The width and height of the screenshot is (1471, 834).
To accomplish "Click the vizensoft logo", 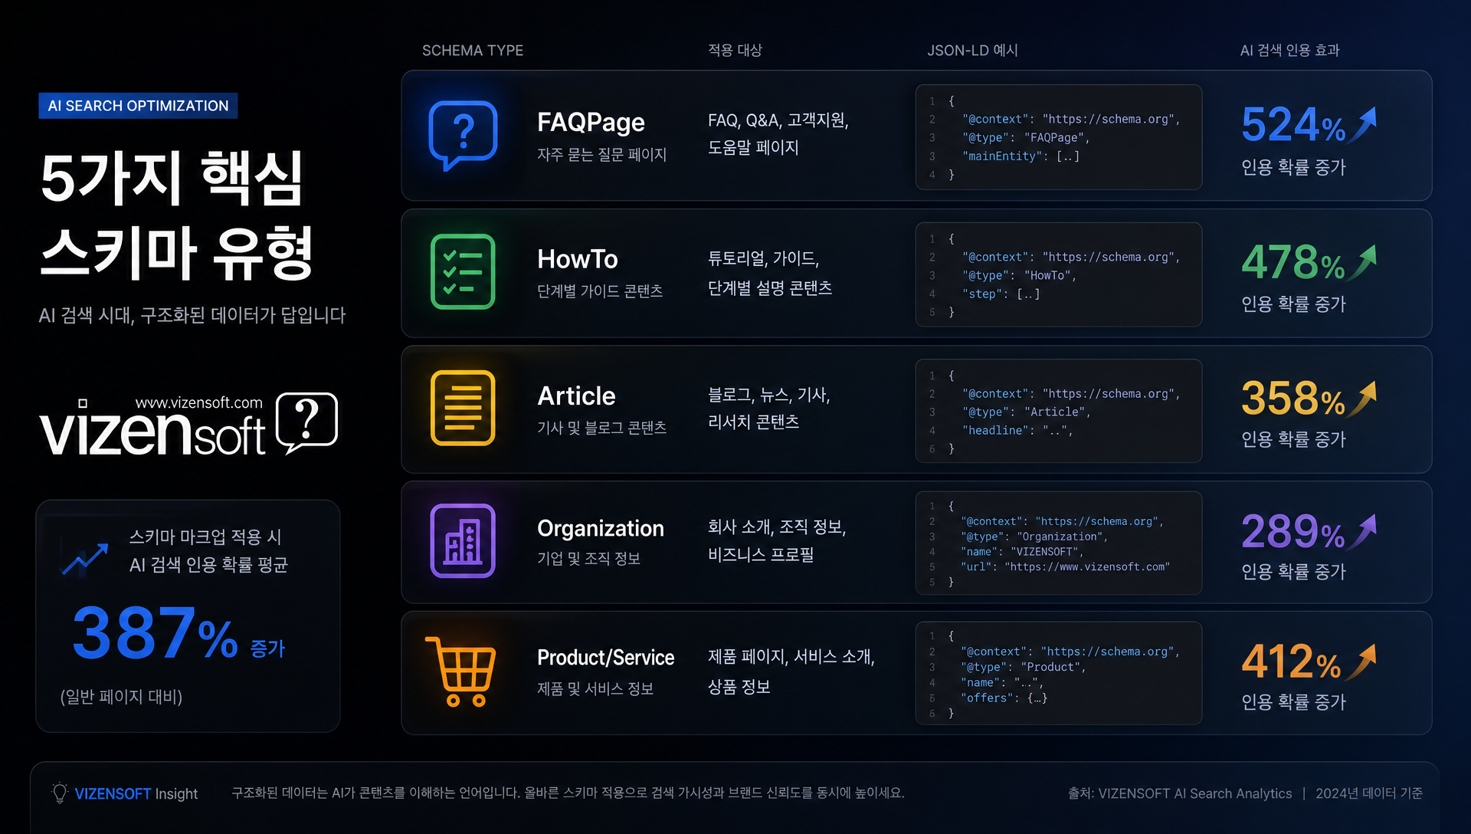I will [152, 428].
